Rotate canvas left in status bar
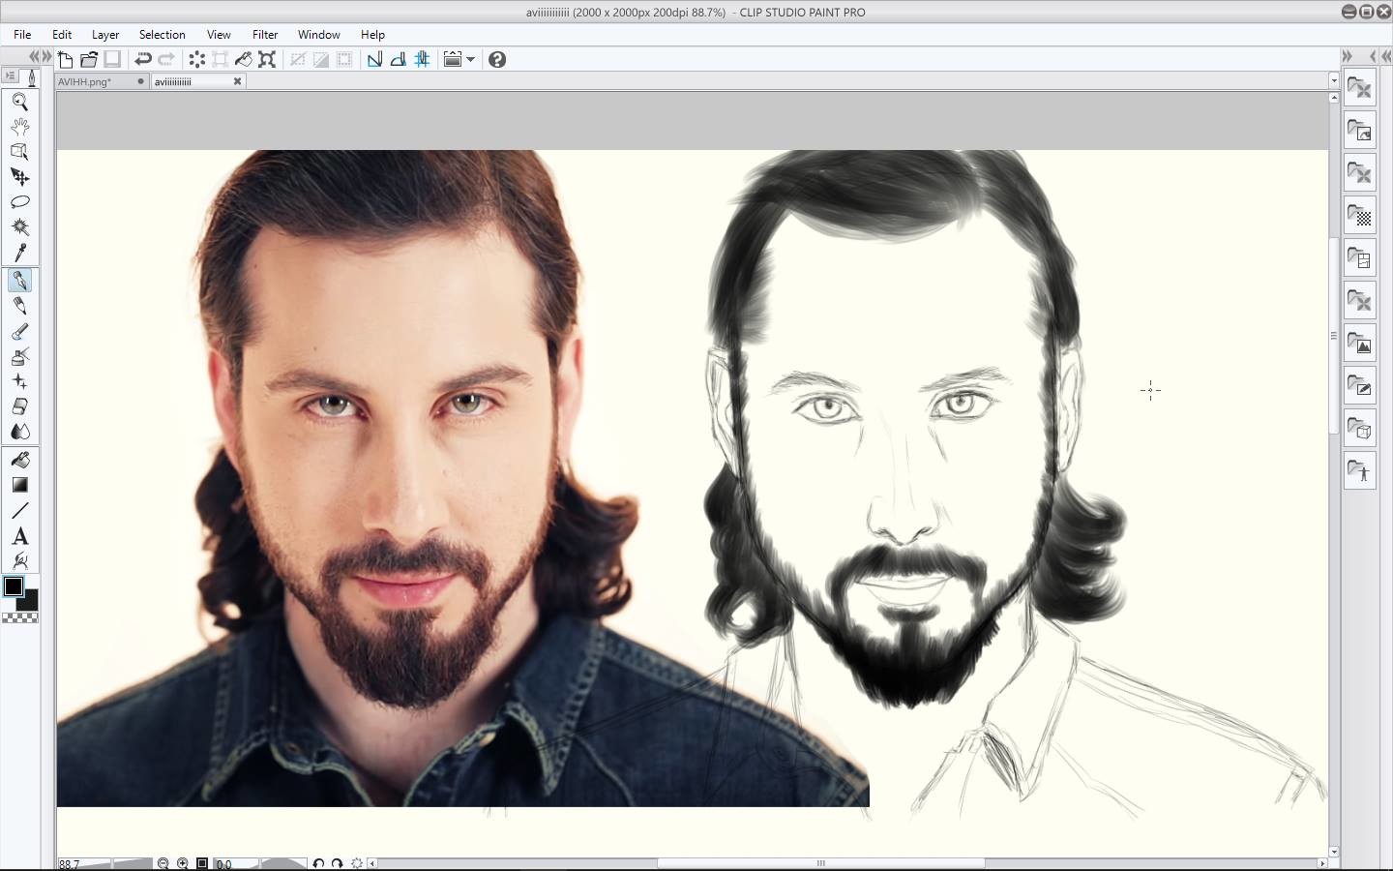 318,863
